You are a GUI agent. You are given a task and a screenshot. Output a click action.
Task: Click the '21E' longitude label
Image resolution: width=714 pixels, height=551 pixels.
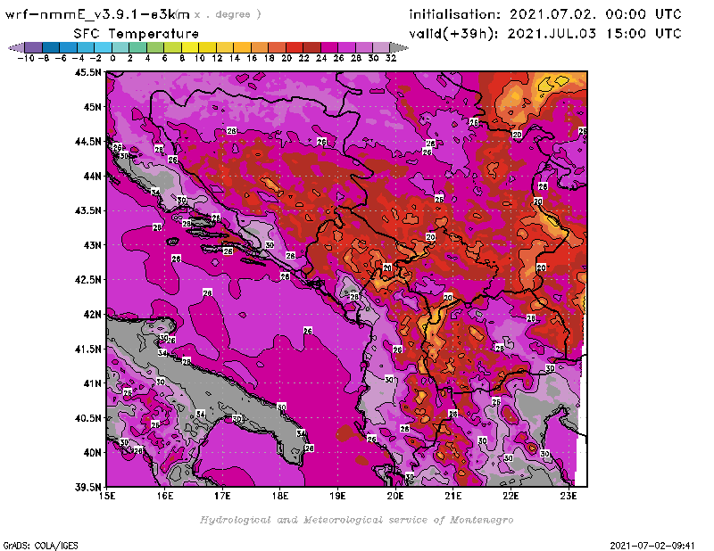pos(453,496)
